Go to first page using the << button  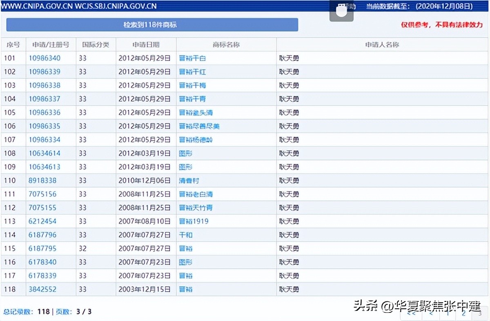412,314
